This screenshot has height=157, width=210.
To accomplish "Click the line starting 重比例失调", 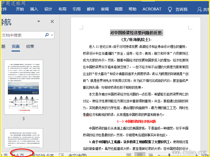I will point(113,87).
